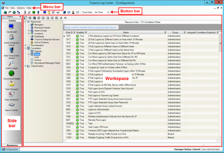The image size is (224, 153).
Task: Open the Task Scheduler view
Action: (11, 96)
